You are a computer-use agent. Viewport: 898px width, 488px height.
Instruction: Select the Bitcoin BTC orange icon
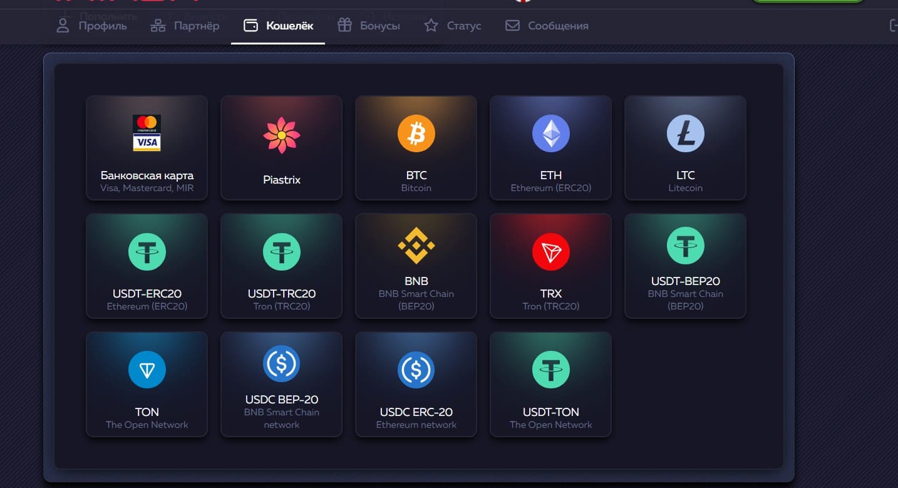416,133
